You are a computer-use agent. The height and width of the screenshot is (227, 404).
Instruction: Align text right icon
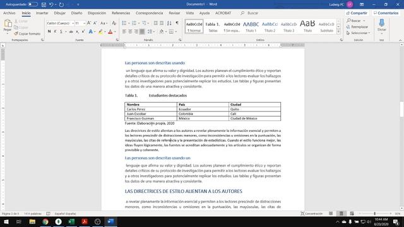[136, 32]
